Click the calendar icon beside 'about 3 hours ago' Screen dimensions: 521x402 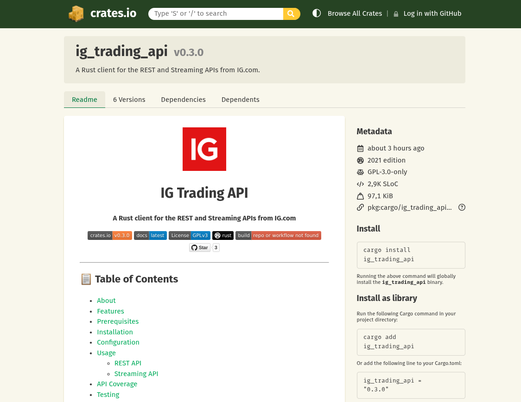click(x=360, y=148)
